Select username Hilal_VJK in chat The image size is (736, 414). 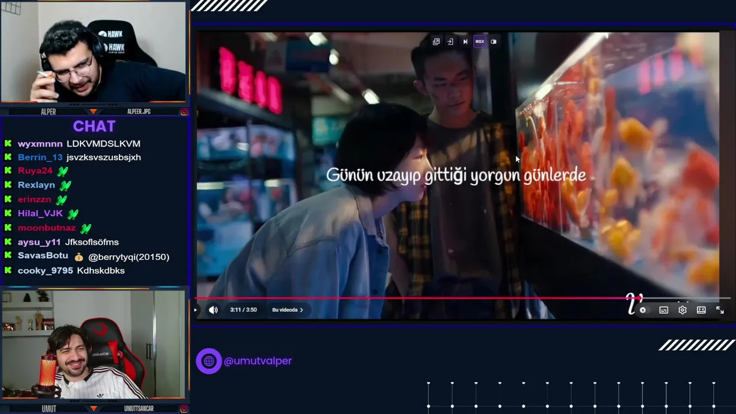point(40,213)
